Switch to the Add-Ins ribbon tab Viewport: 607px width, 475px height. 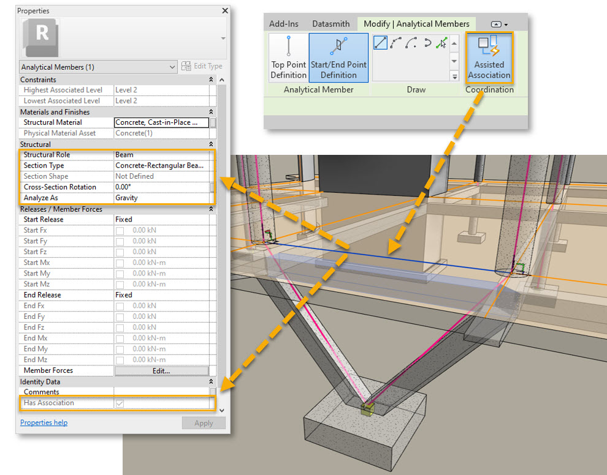284,24
